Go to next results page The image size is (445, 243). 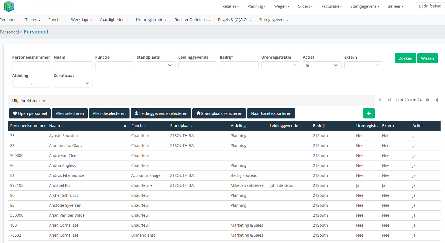click(428, 100)
